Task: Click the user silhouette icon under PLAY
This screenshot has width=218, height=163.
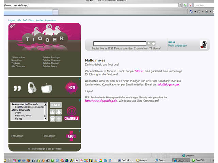Action: pyautogui.click(x=59, y=112)
